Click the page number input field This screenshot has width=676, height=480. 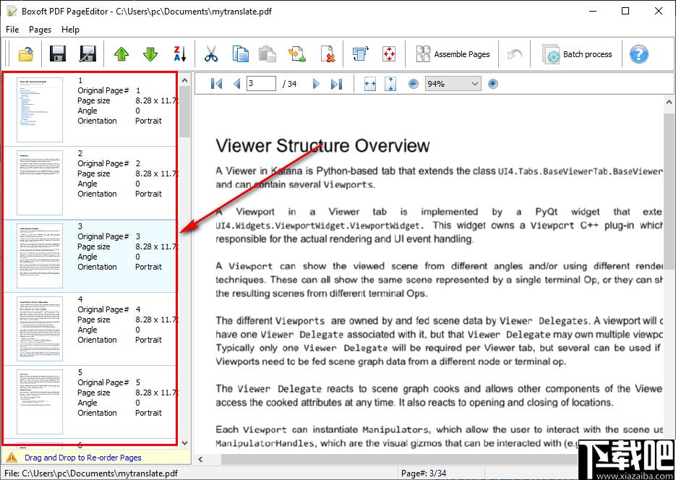coord(261,84)
